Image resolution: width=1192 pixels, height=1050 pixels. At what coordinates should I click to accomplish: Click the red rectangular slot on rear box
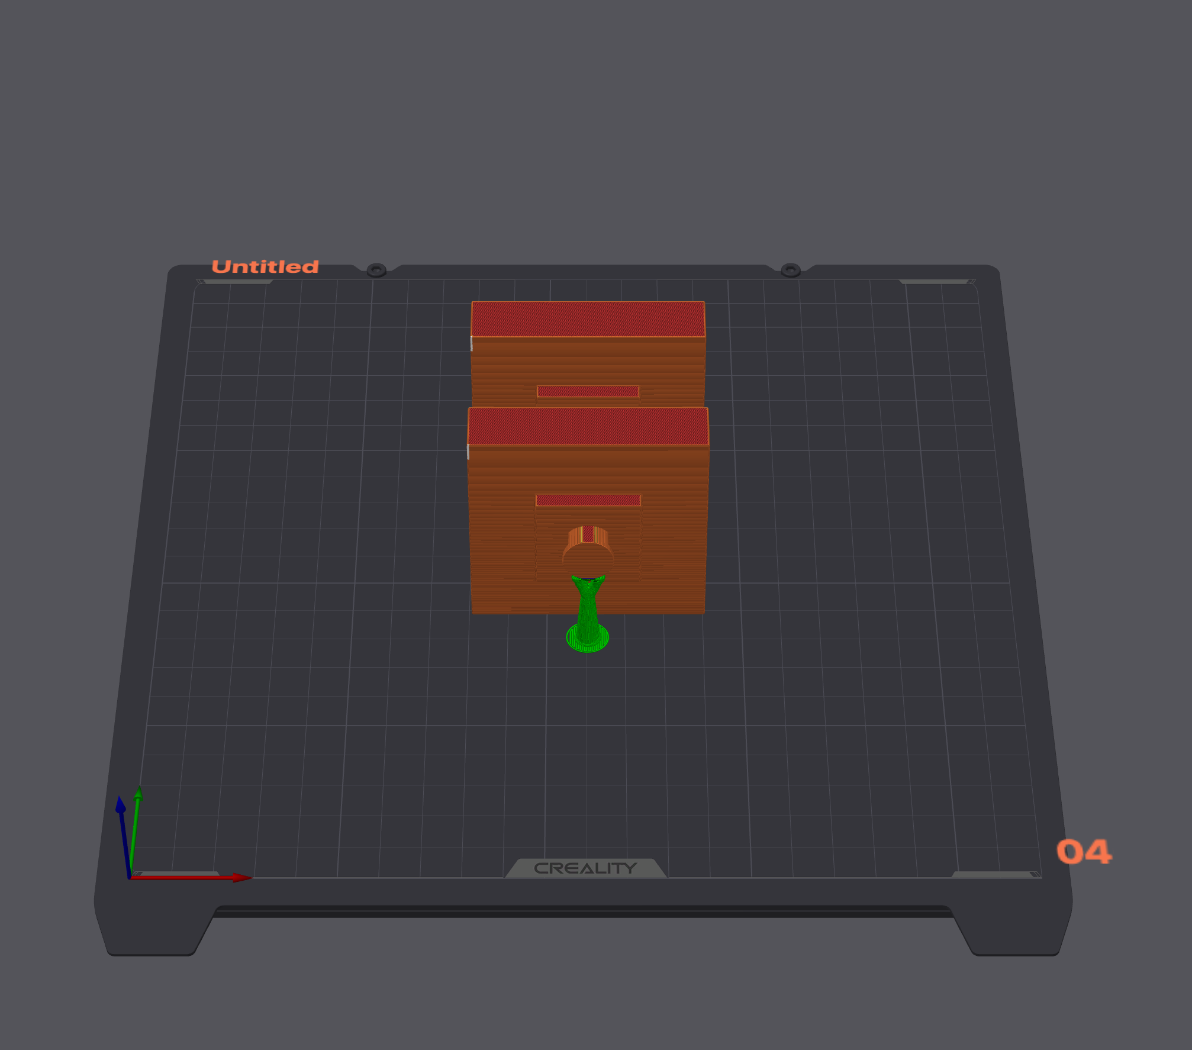(588, 391)
